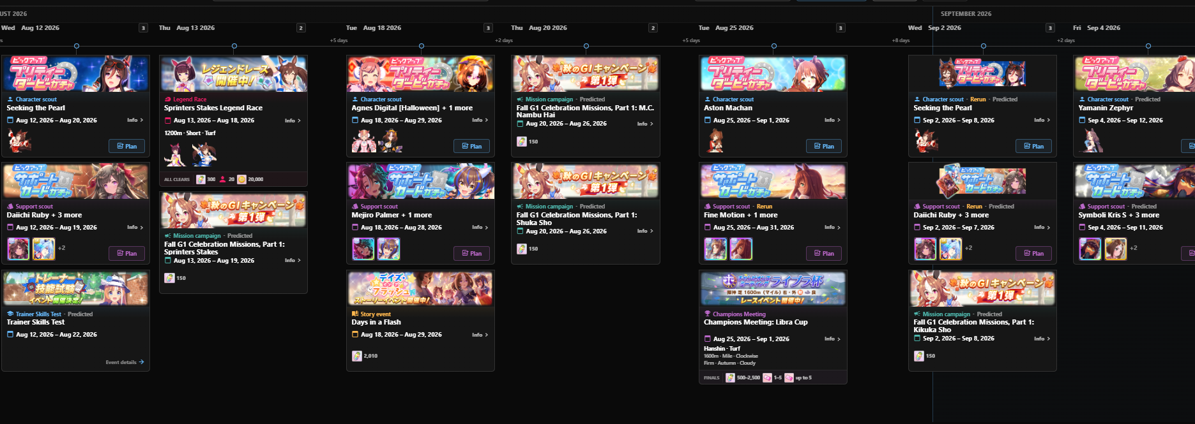The image size is (1195, 424).
Task: Expand Info for Aug 12 Seeking the Pearl
Action: [x=135, y=120]
